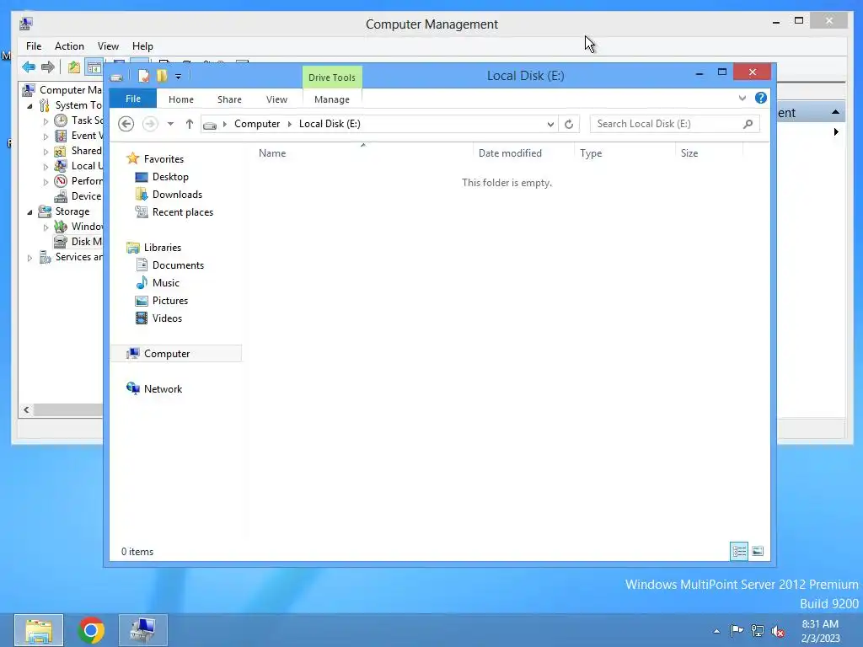Open the File tab in Explorer
Viewport: 863px width, 647px height.
click(x=132, y=99)
